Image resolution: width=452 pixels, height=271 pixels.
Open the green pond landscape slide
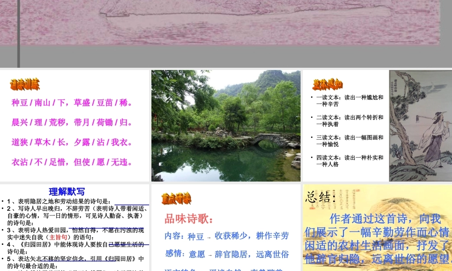(226, 126)
